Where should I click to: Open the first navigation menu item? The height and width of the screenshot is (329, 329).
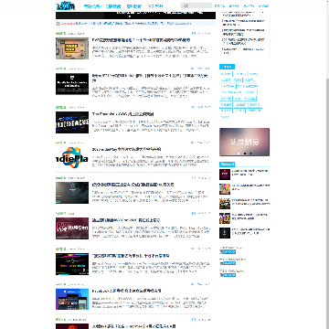coord(91,6)
